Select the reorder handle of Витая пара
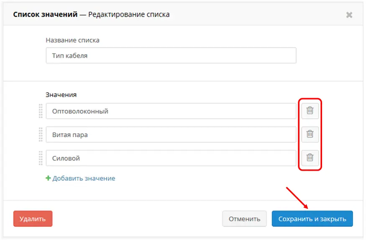Viewport: 366px width, 240px height. click(41, 135)
